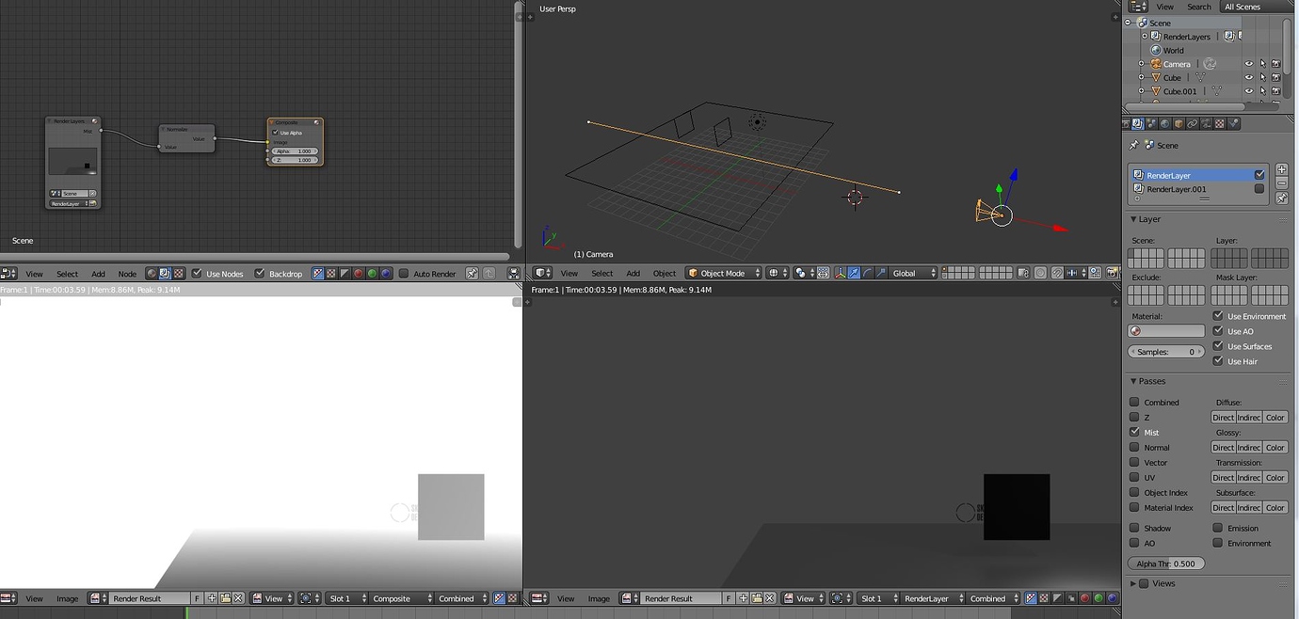Select the render layers properties tab icon
The image size is (1299, 619).
pos(1138,123)
